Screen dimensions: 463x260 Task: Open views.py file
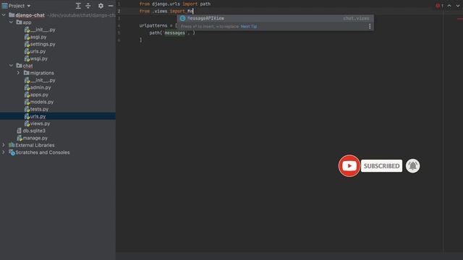(41, 123)
